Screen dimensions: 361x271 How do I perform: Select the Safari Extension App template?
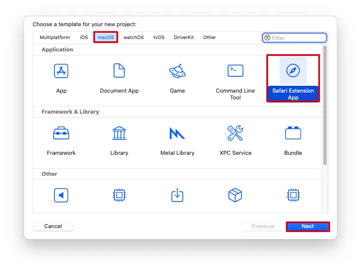click(293, 78)
